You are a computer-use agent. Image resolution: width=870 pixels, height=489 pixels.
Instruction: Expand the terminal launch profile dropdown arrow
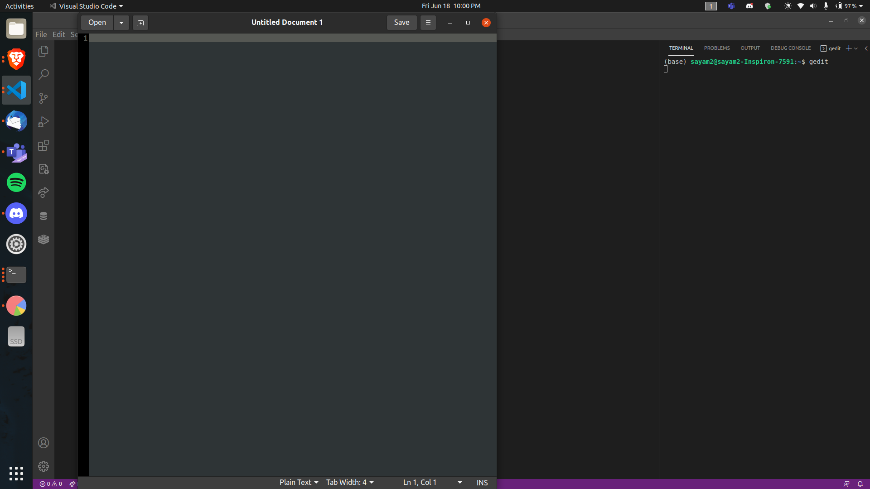tap(857, 48)
